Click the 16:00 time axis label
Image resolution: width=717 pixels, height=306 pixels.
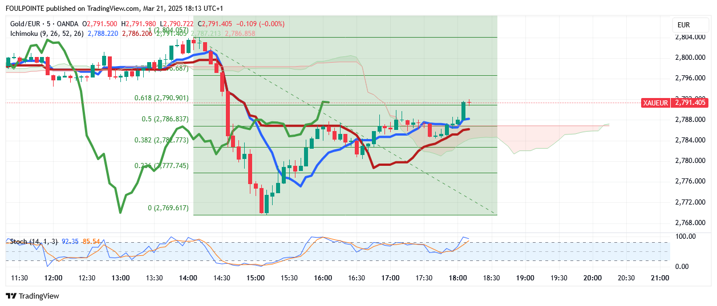pos(323,278)
